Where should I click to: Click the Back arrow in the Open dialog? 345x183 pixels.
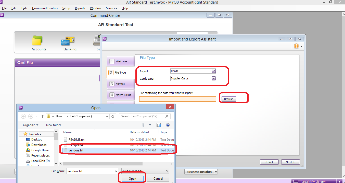point(23,116)
